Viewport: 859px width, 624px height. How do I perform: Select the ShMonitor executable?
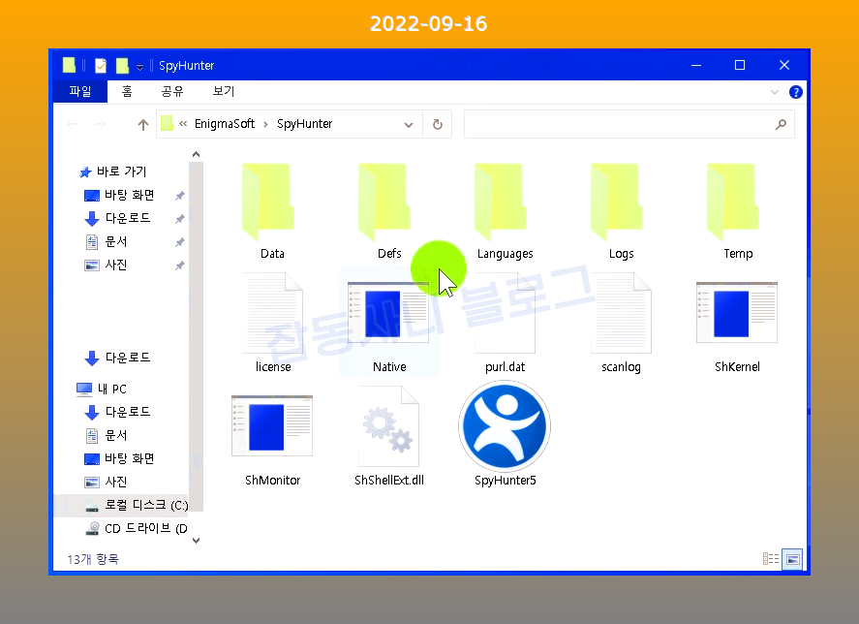point(272,436)
